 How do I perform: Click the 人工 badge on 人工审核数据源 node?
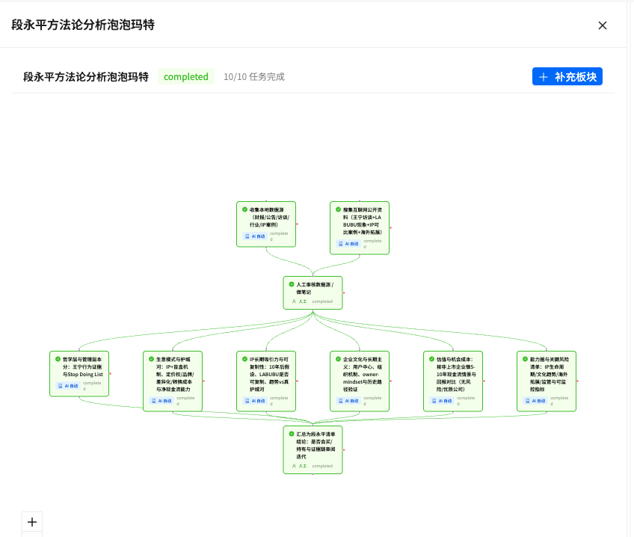[x=299, y=301]
